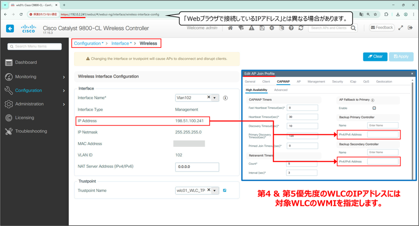Click the Licensing icon in sidebar
Screen dimensions: 419x226
click(x=9, y=118)
